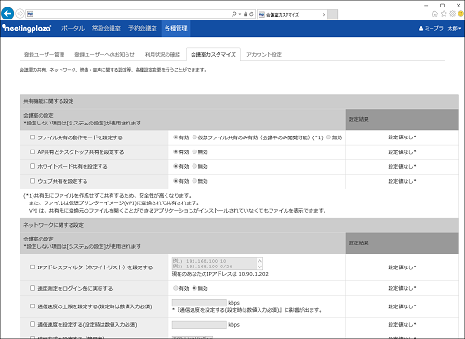Open the ポータル menu
Screen dimensions: 465x339
(73, 28)
